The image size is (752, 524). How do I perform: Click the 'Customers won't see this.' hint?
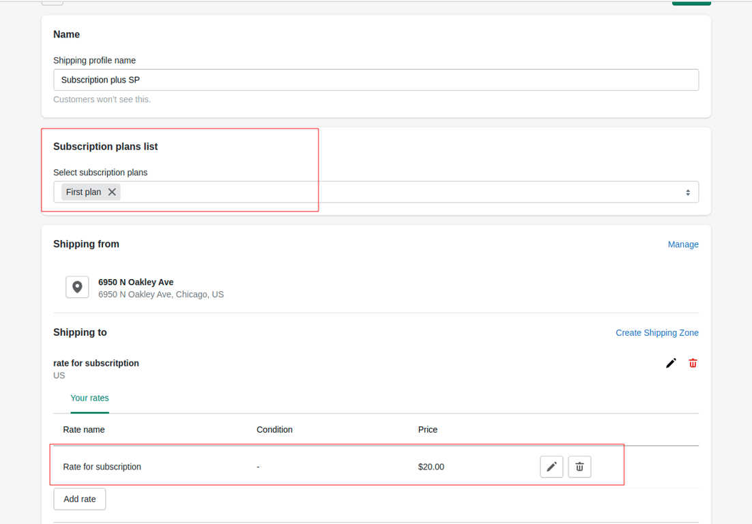click(x=102, y=99)
